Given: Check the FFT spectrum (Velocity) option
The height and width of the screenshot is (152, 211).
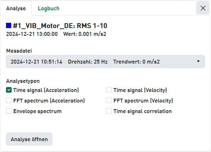Looking at the screenshot, I should pyautogui.click(x=109, y=101).
